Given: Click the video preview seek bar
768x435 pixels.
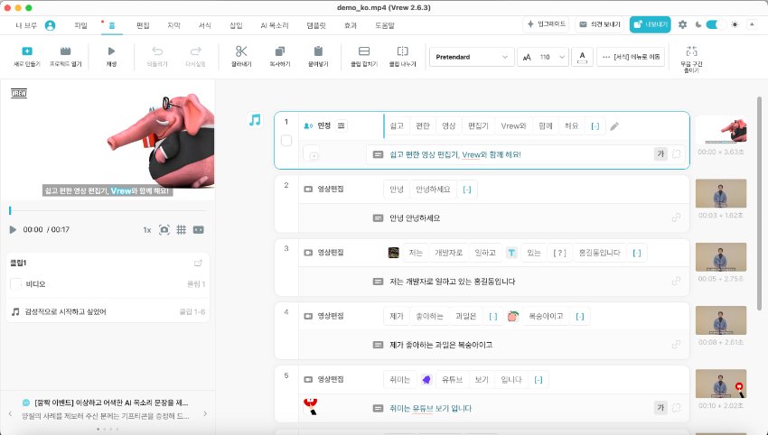Looking at the screenshot, I should coord(108,210).
